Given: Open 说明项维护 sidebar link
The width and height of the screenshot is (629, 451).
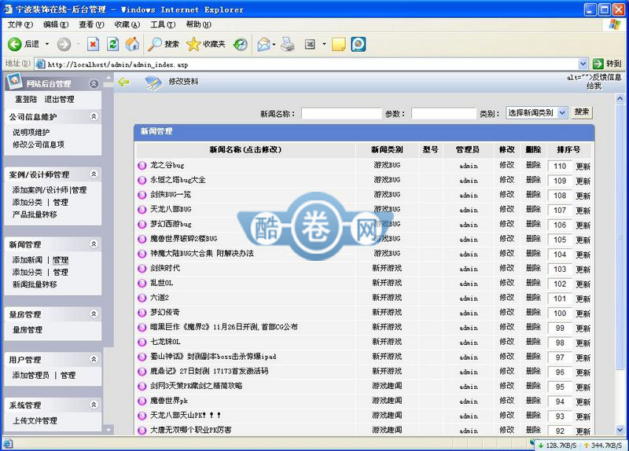Looking at the screenshot, I should tap(31, 132).
